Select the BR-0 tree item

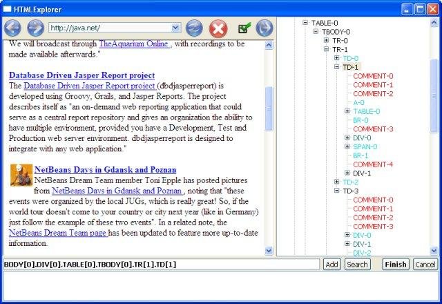361,120
